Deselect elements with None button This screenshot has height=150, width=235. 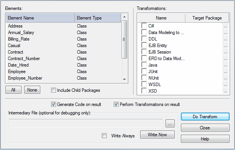[32, 90]
